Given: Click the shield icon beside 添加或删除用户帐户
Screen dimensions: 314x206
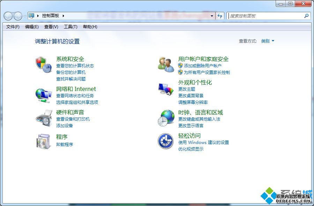Looking at the screenshot, I should [180, 66].
